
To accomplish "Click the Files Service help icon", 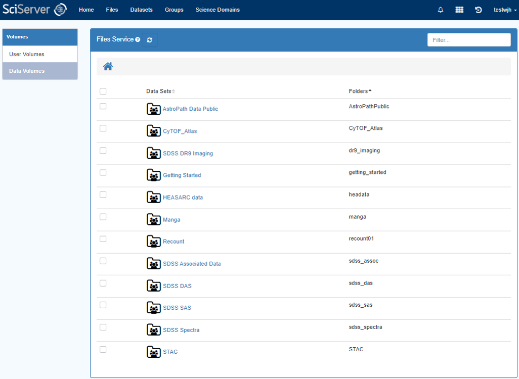I will click(138, 40).
